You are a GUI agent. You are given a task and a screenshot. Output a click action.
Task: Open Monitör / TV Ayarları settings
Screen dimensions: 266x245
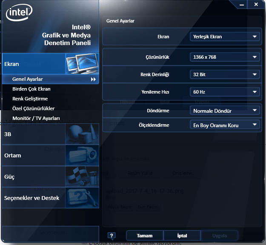pyautogui.click(x=36, y=118)
